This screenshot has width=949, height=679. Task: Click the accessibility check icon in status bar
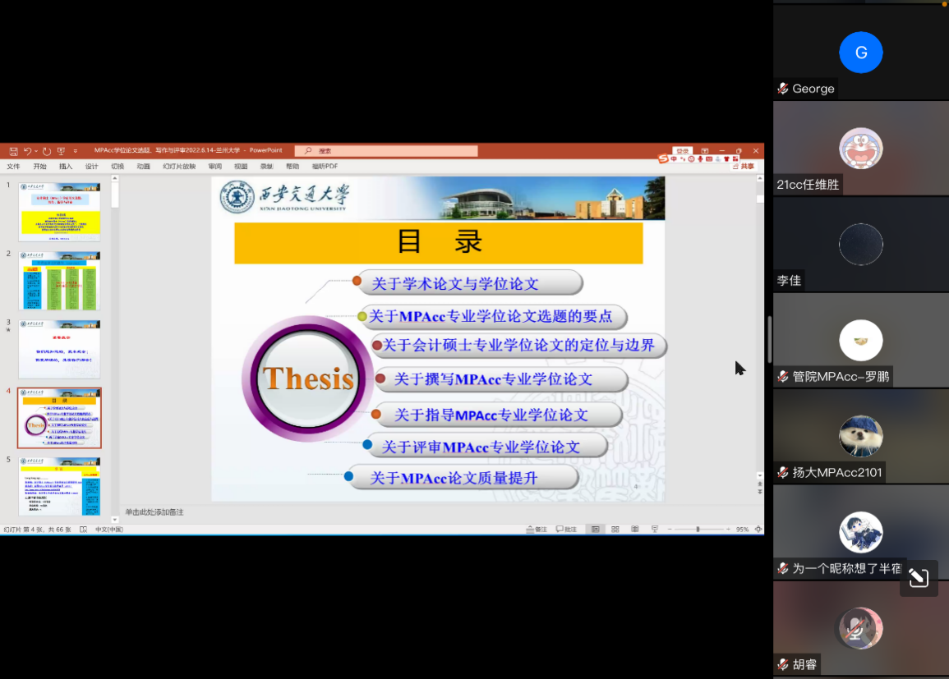tap(83, 530)
